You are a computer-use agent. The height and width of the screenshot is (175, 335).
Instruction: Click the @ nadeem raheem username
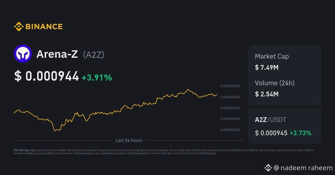coord(303,168)
